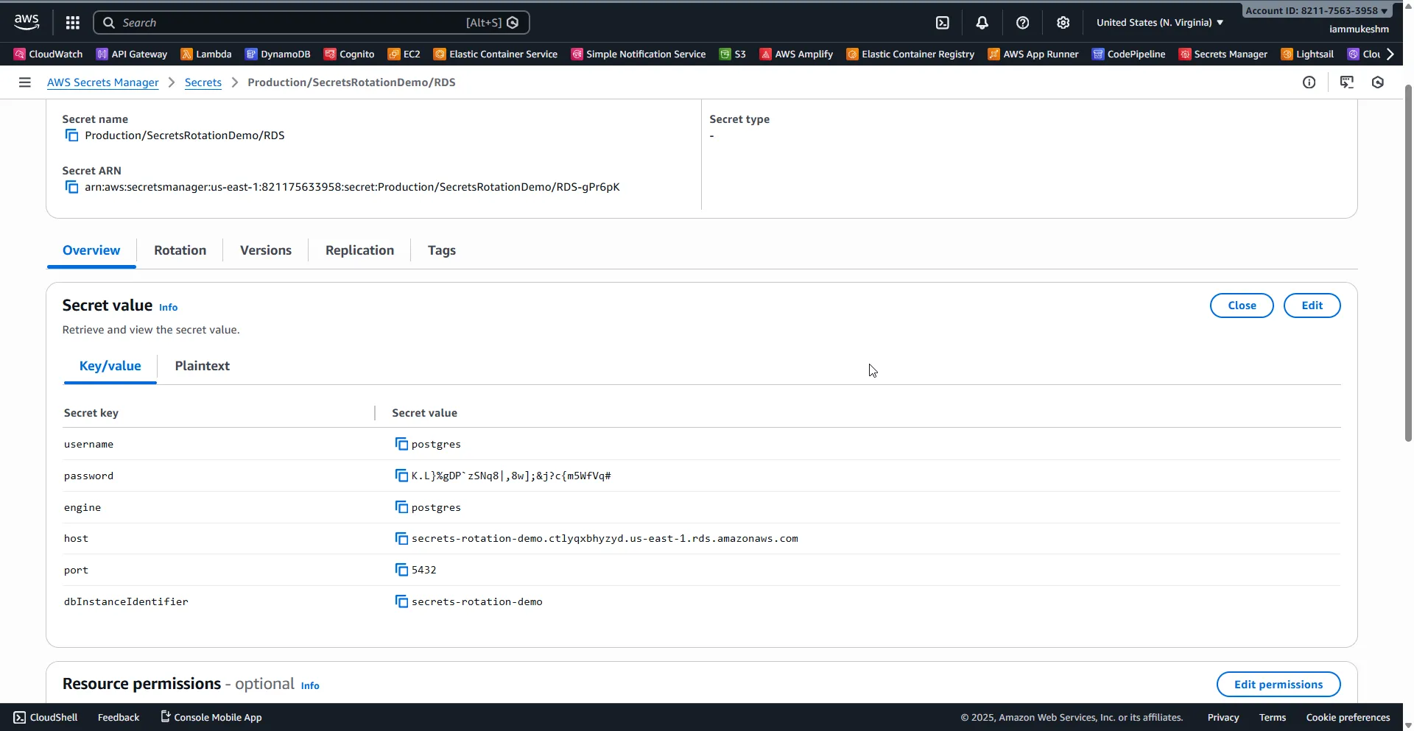The image size is (1414, 731).
Task: Open the help question mark menu
Action: pyautogui.click(x=1022, y=23)
